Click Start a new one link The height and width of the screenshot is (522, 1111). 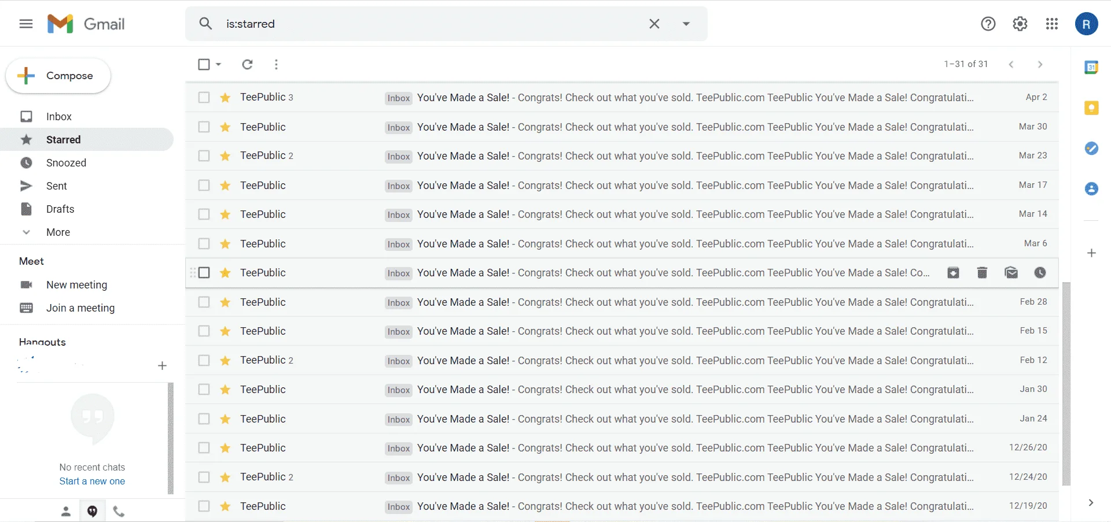92,481
